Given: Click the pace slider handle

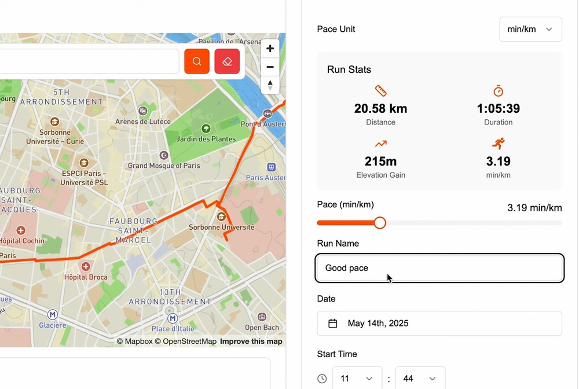Looking at the screenshot, I should (x=380, y=223).
